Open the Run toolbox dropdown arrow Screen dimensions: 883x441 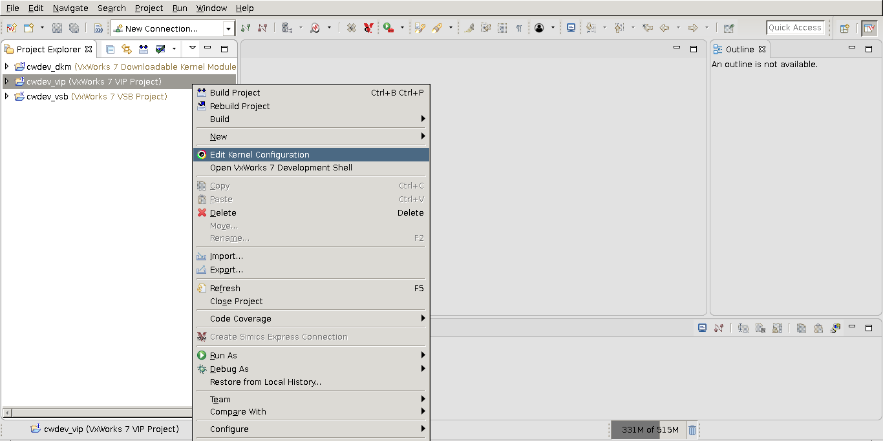point(402,28)
